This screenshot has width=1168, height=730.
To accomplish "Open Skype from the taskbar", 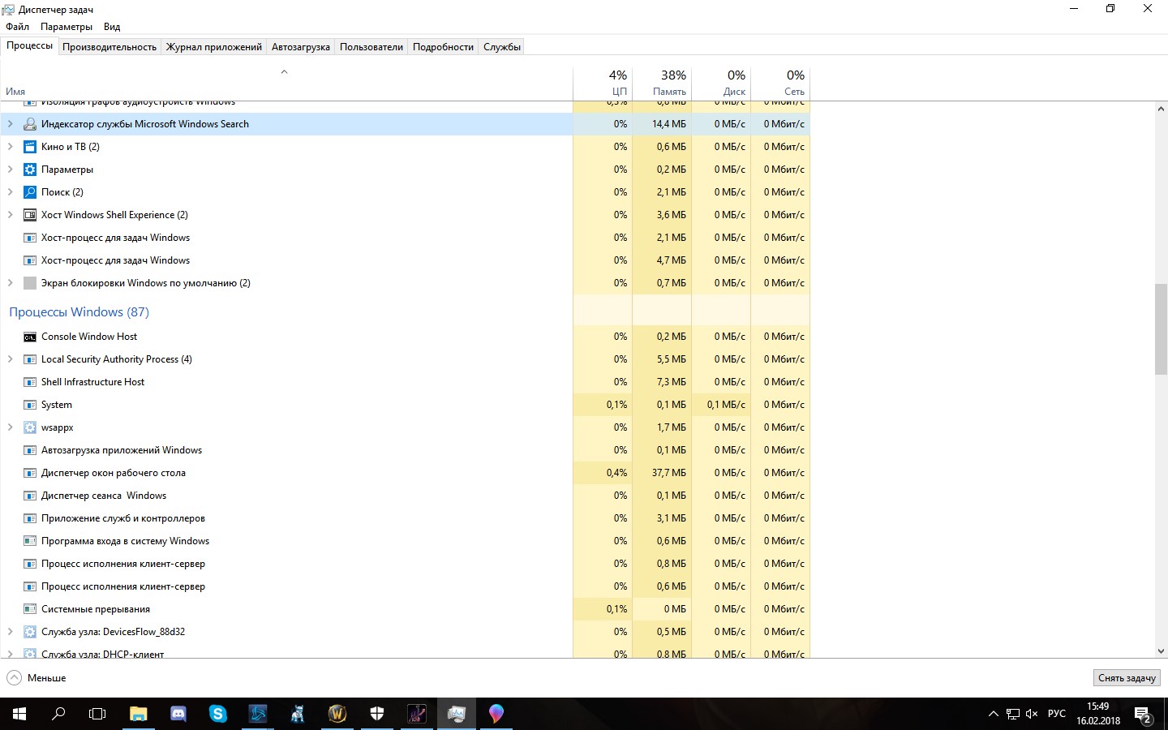I will (218, 714).
